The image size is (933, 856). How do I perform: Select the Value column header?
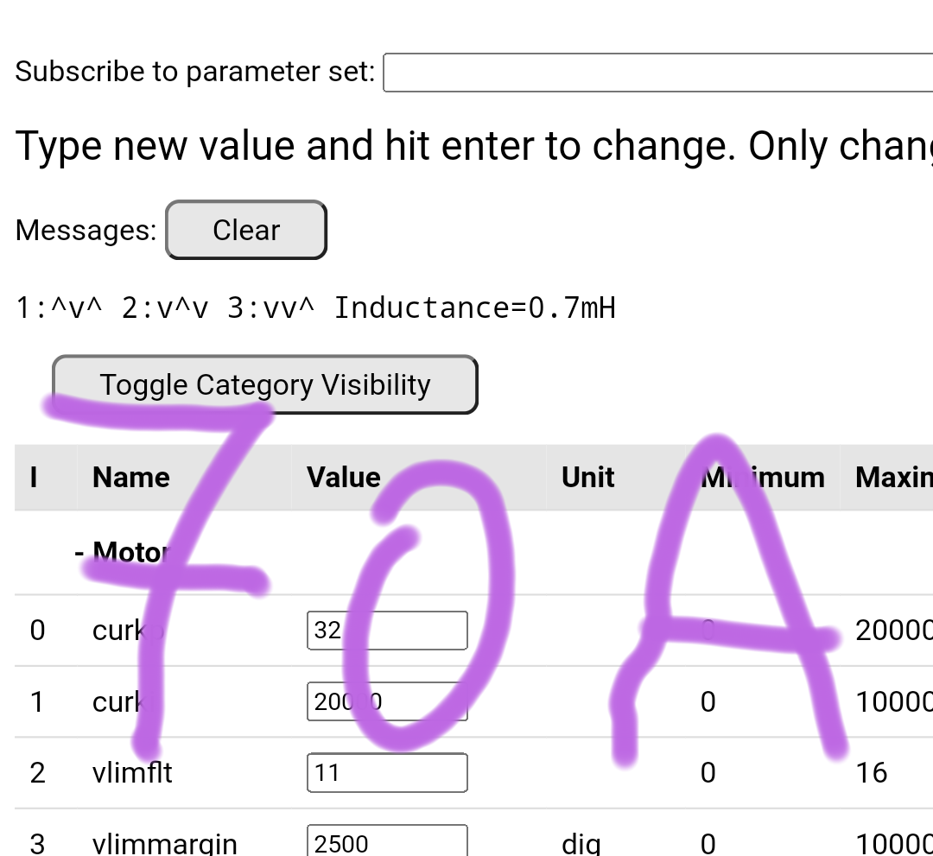click(344, 478)
